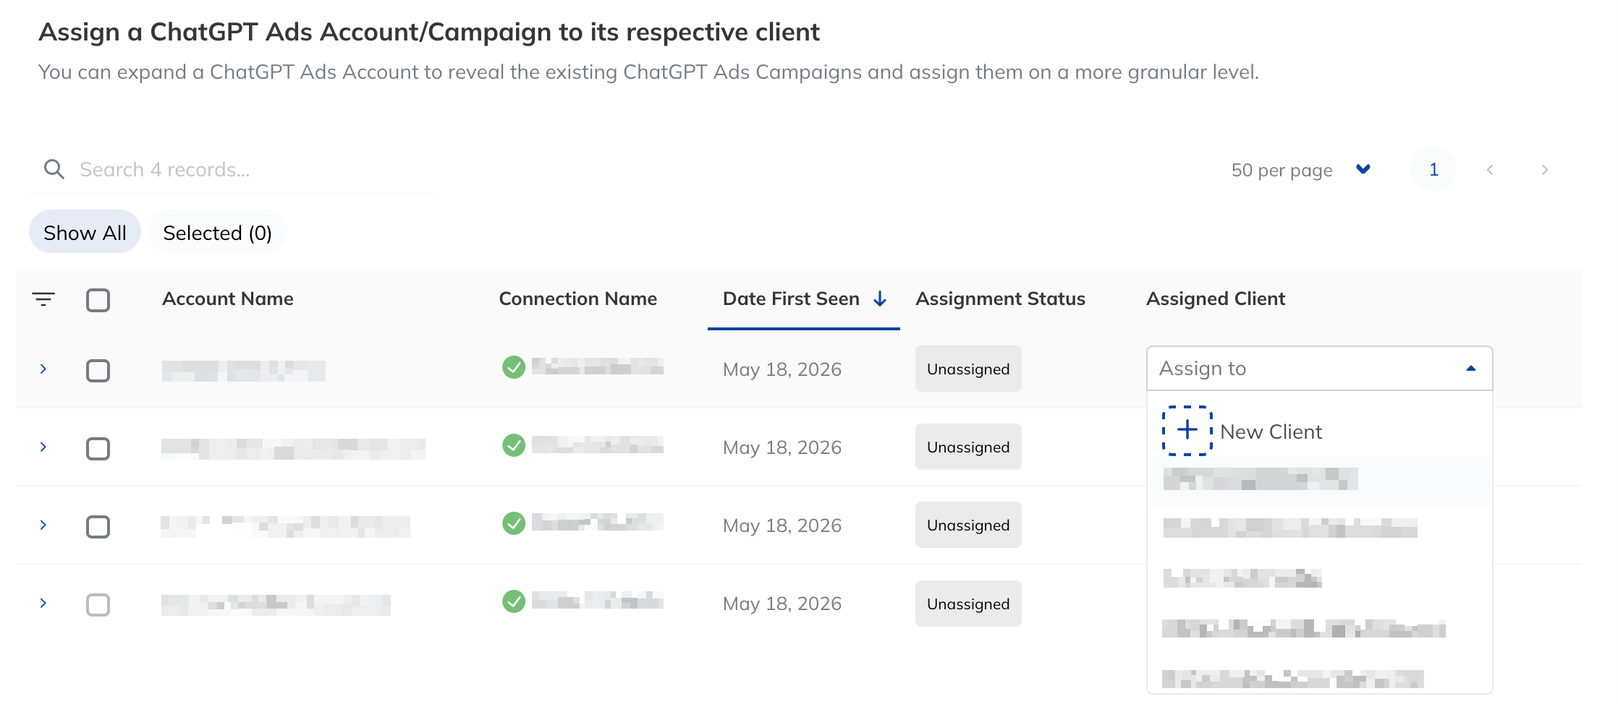Click the second row's green connection checkmark
Viewport: 1618px width, 704px height.
(x=514, y=445)
